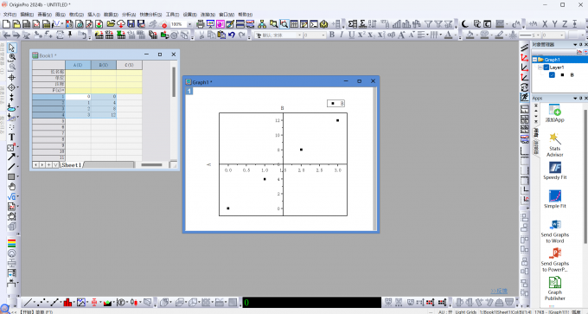Click the Superscript x² icon
Viewport: 588px width, 314px height.
tap(361, 35)
